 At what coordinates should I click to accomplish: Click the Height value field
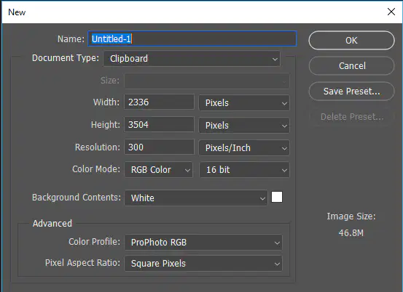(x=159, y=124)
